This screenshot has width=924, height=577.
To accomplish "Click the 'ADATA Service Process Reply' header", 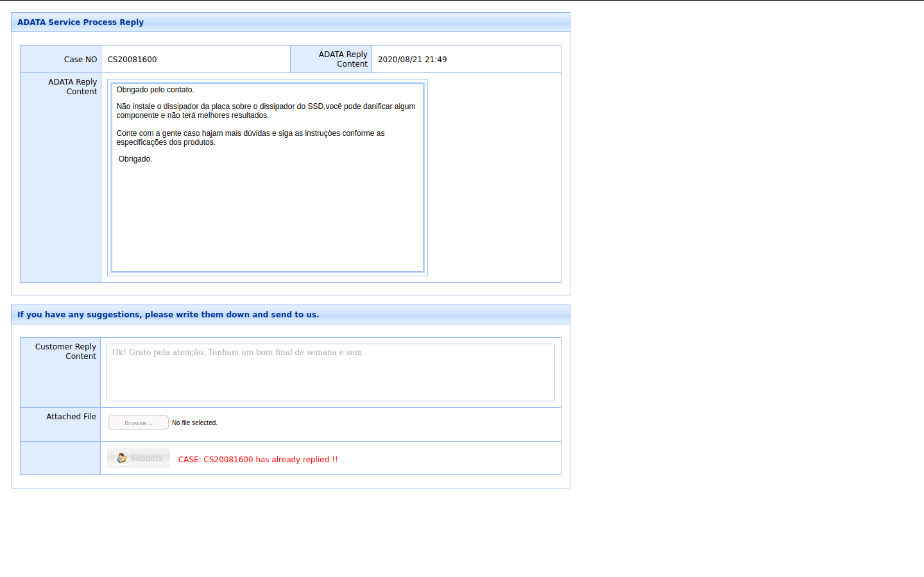I will 81,22.
